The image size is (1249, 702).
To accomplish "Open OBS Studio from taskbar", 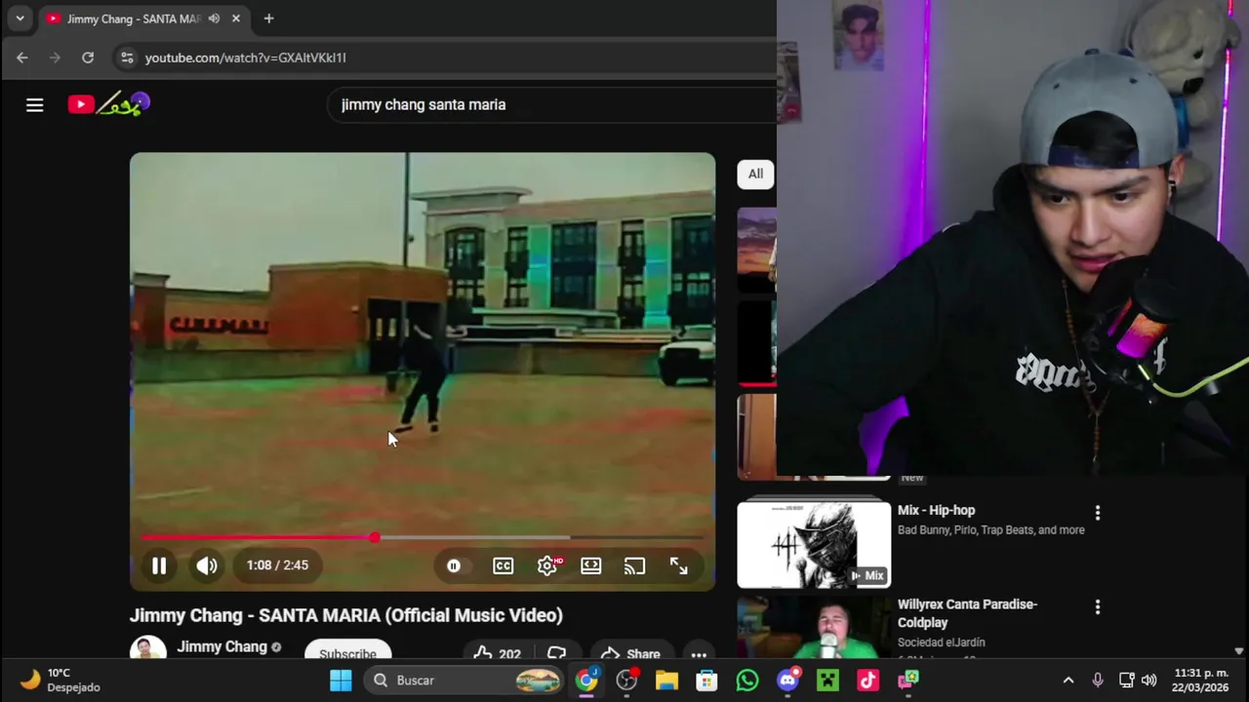I will 626,681.
